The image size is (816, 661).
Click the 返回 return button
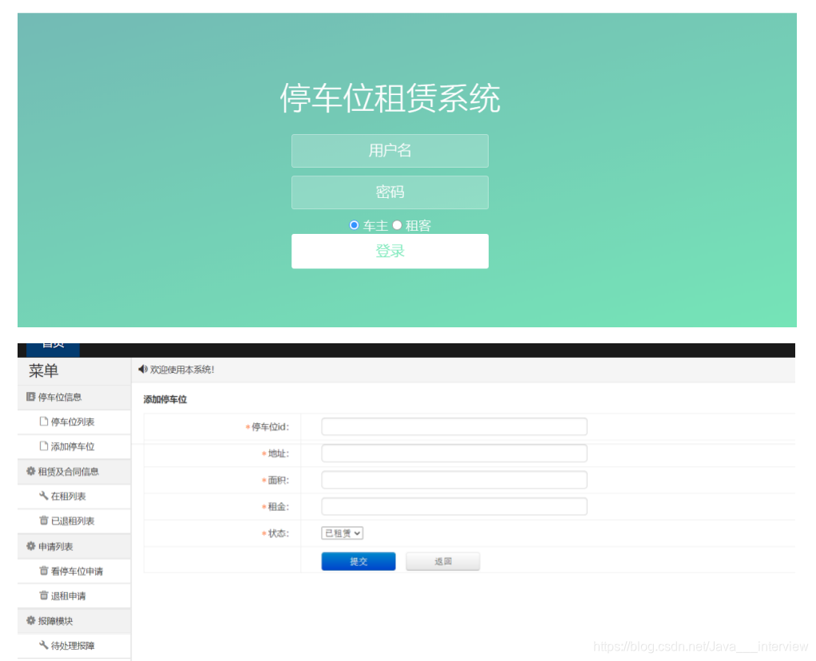coord(442,560)
